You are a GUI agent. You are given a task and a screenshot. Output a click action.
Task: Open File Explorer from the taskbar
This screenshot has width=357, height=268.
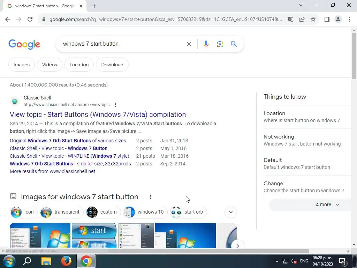(46, 261)
